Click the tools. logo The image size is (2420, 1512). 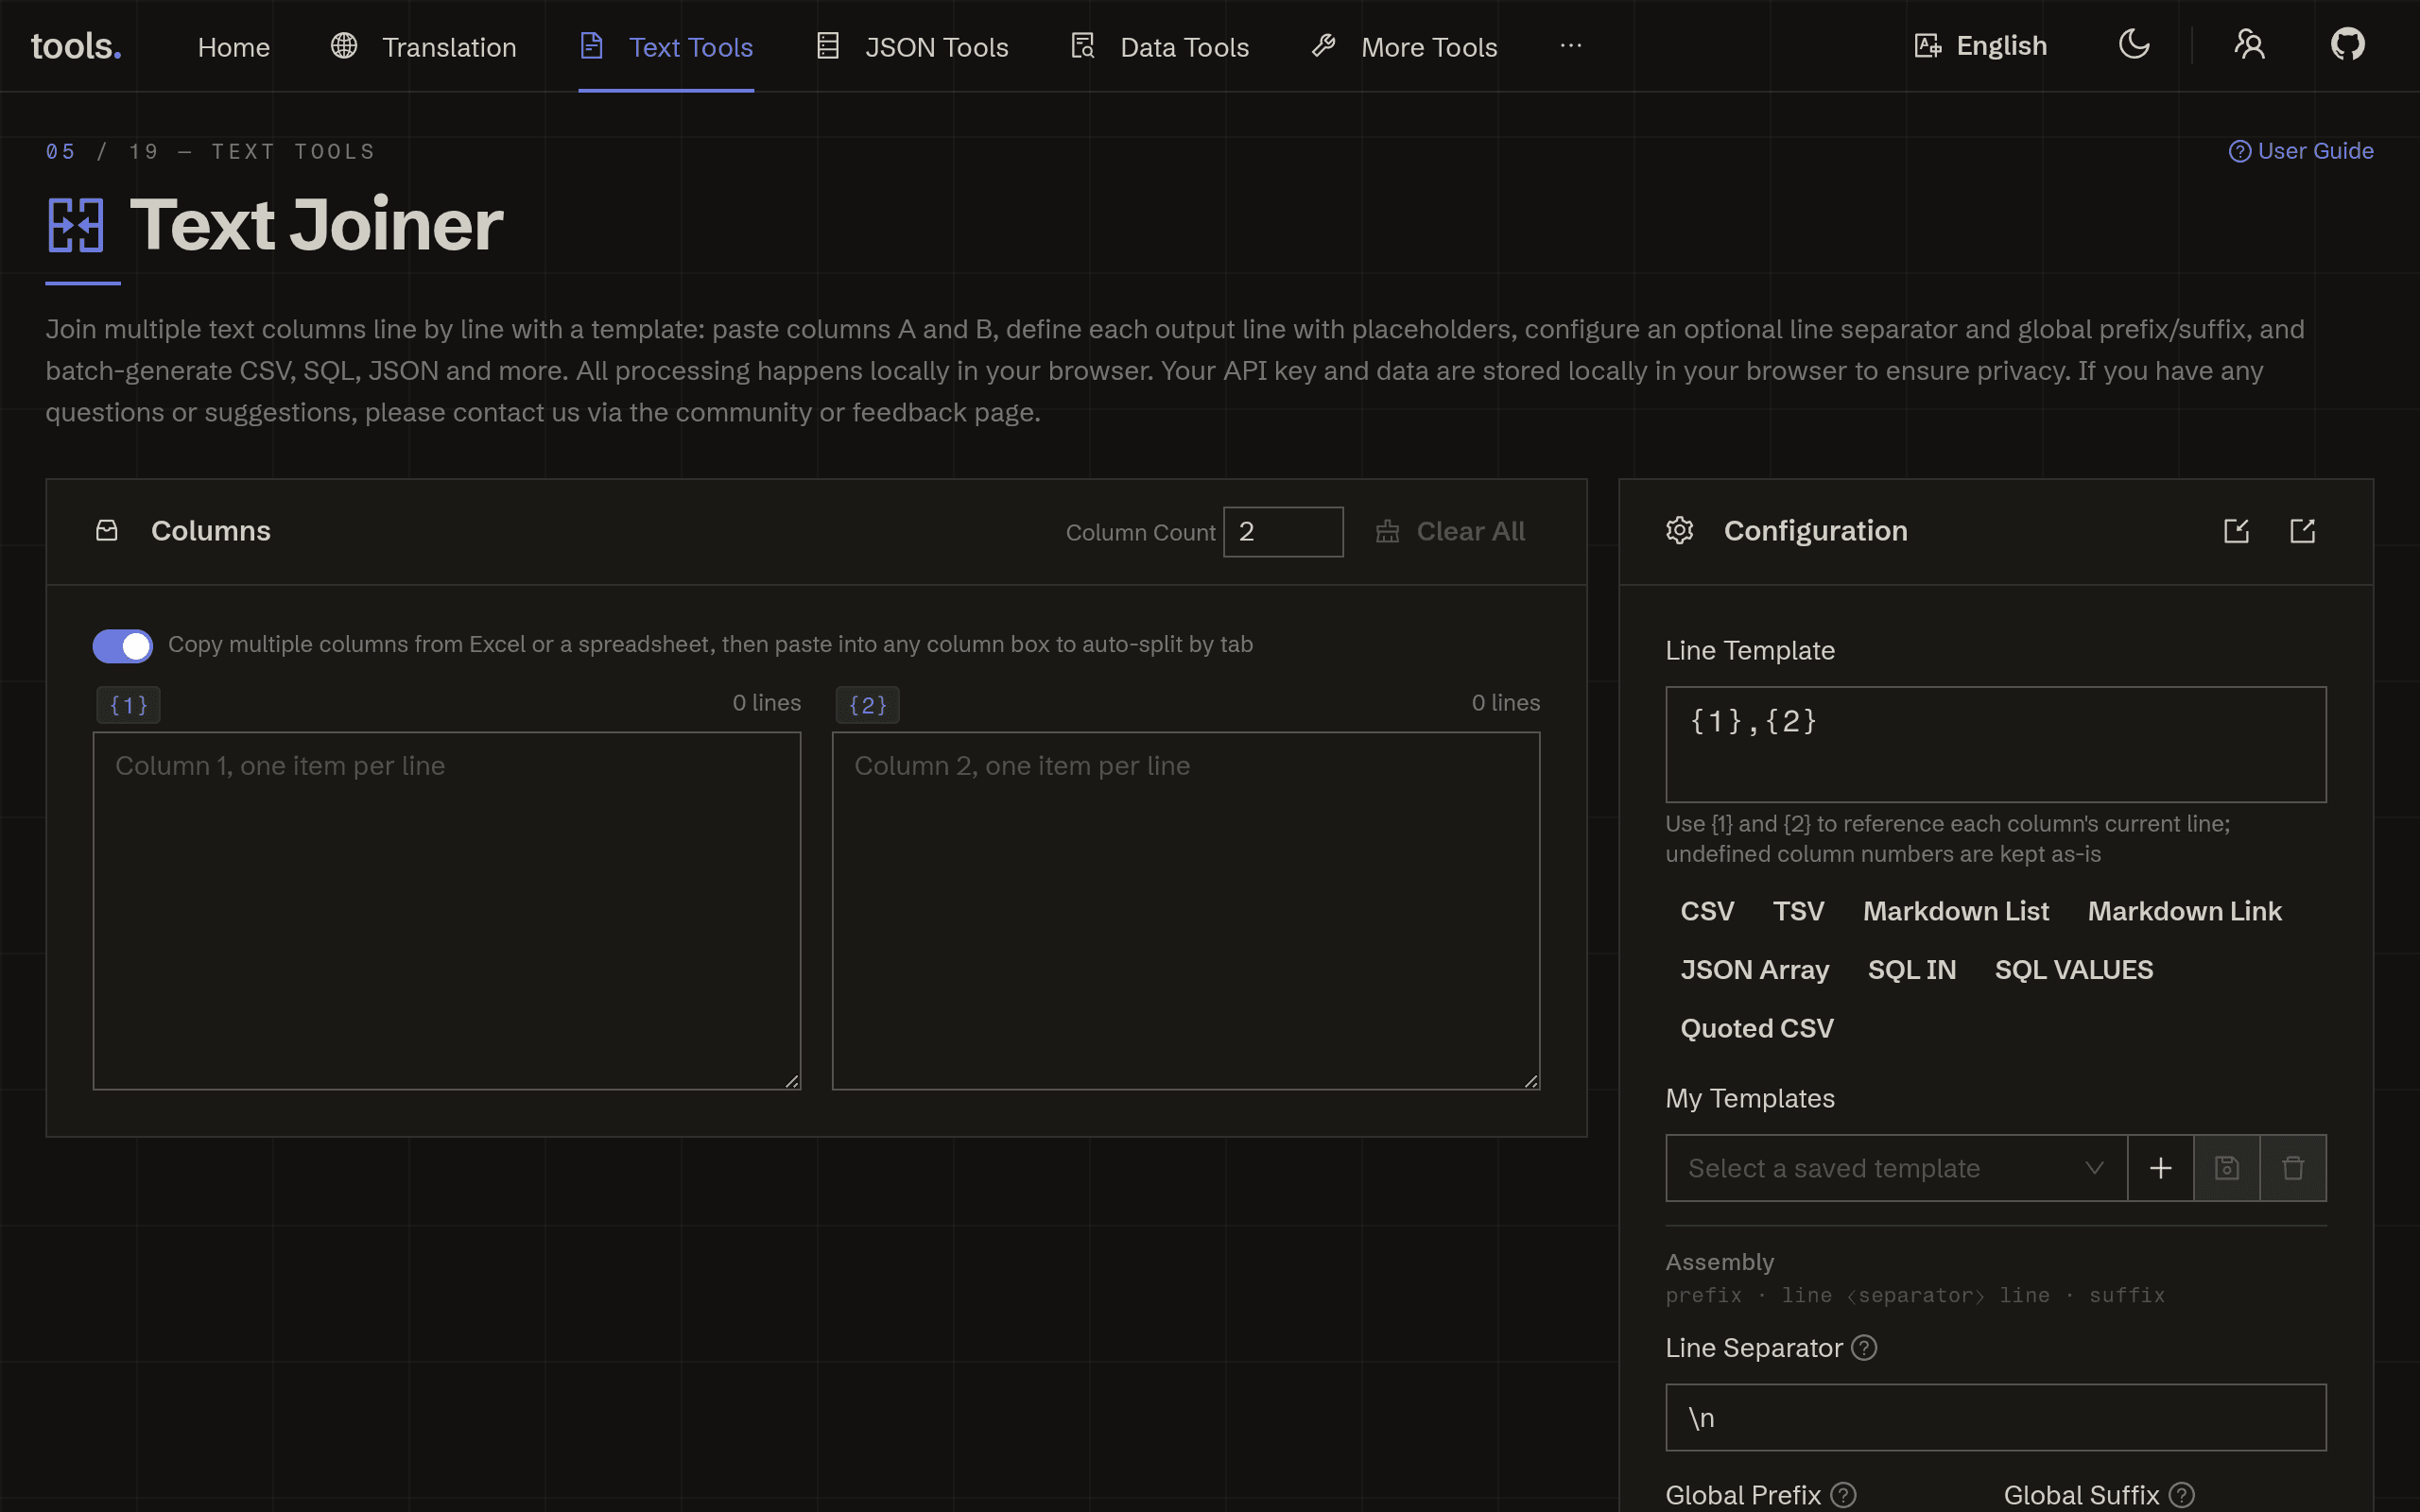pyautogui.click(x=76, y=46)
